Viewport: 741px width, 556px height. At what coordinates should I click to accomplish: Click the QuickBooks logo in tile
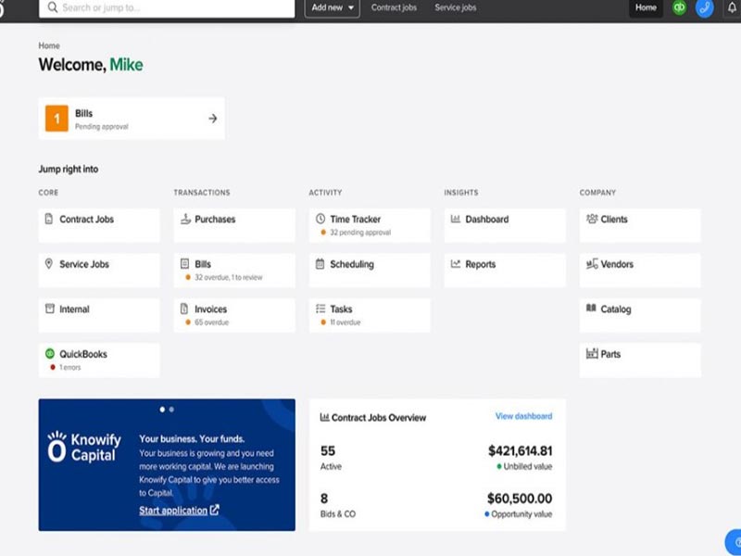(50, 353)
